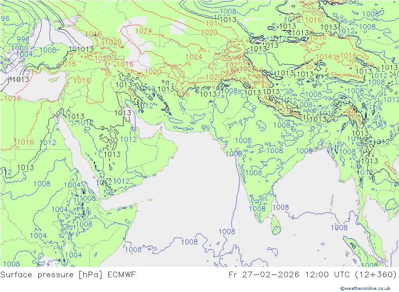This screenshot has width=399, height=292.
Task: Click the blue '1000' isobar label
Action: pos(20,48)
